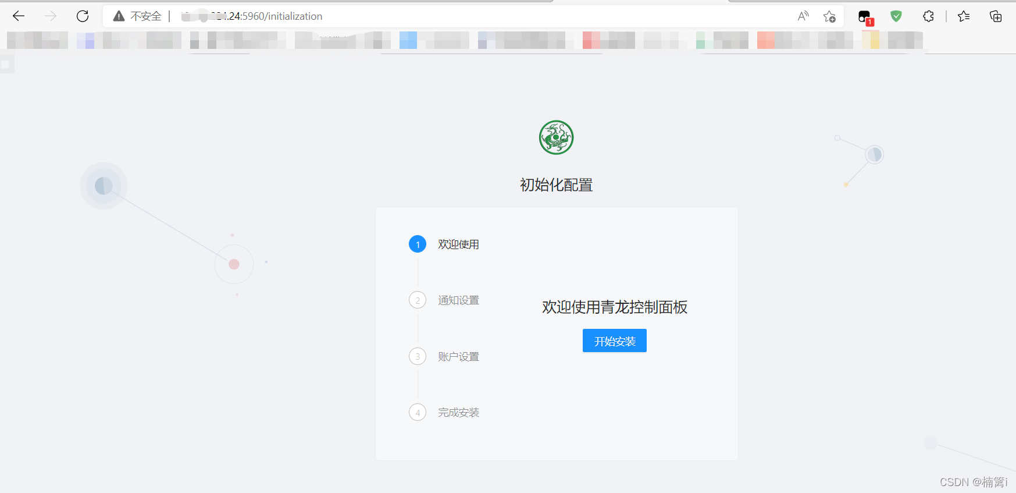Select the 完成安装 step label
The height and width of the screenshot is (493, 1016).
pos(458,413)
